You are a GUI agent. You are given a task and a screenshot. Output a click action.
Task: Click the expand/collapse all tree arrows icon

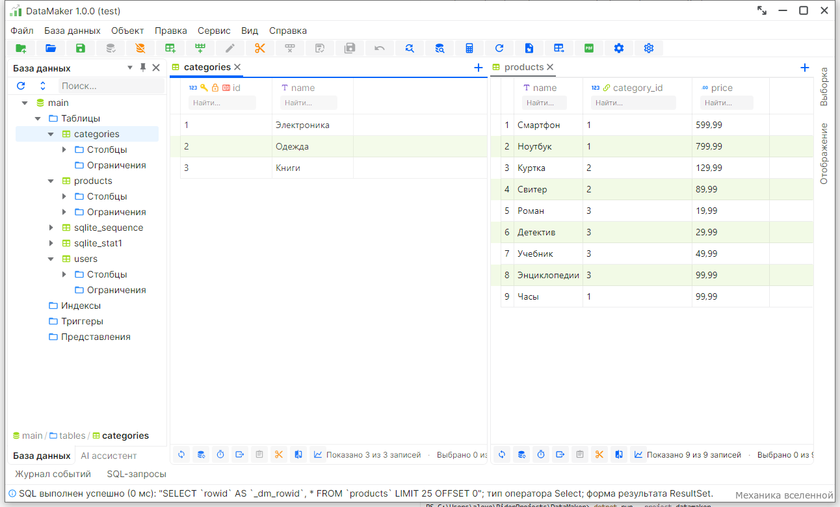click(43, 86)
